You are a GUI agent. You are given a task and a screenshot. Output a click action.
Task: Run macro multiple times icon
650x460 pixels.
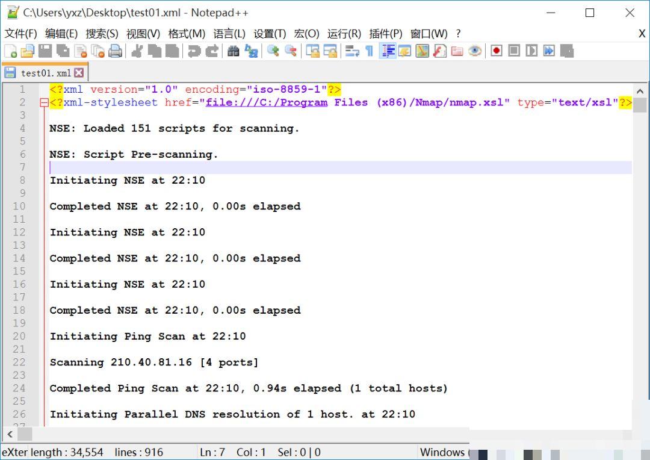coord(549,51)
